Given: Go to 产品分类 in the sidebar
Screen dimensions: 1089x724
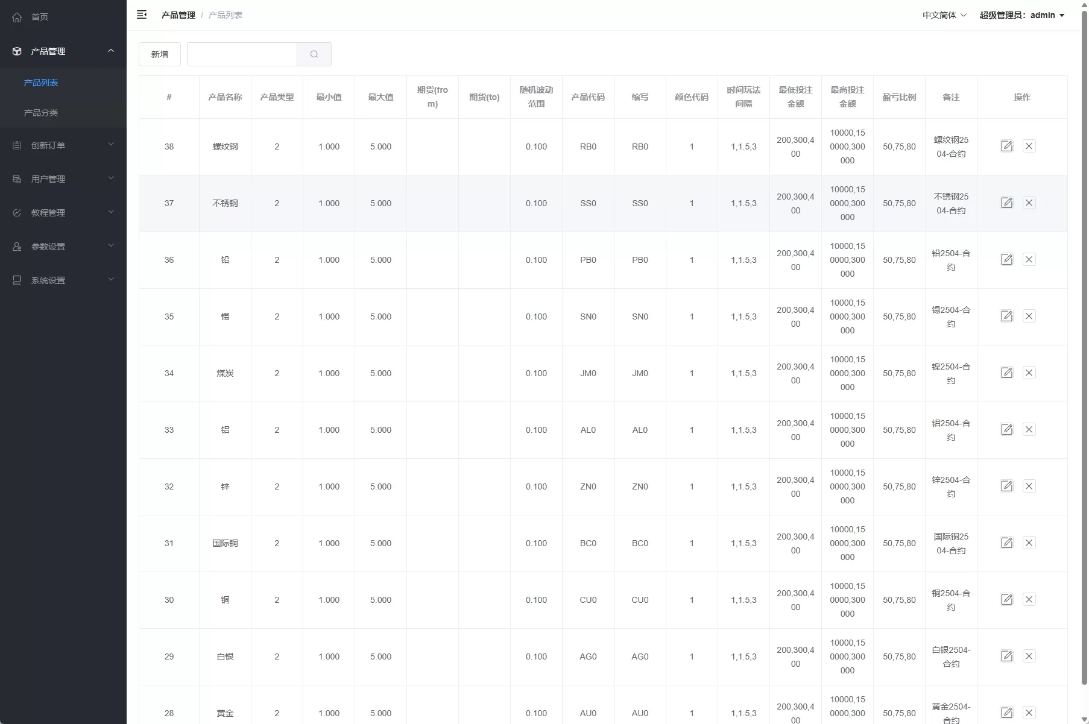Looking at the screenshot, I should pyautogui.click(x=41, y=113).
